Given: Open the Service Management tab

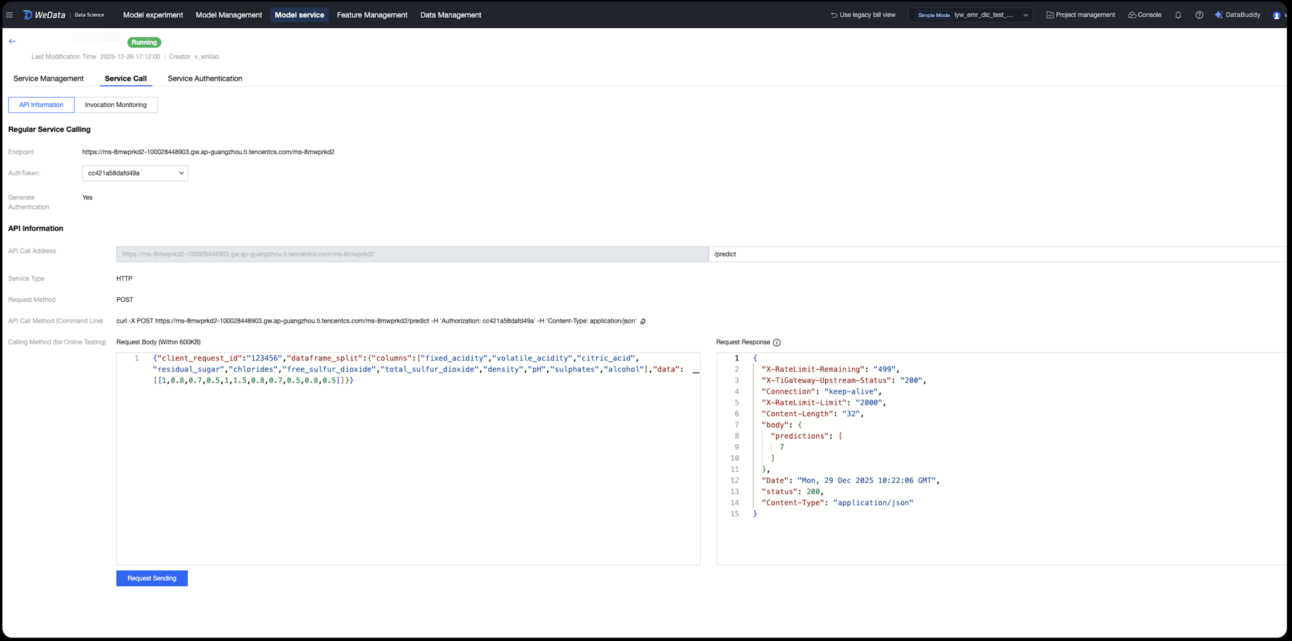Looking at the screenshot, I should tap(48, 79).
